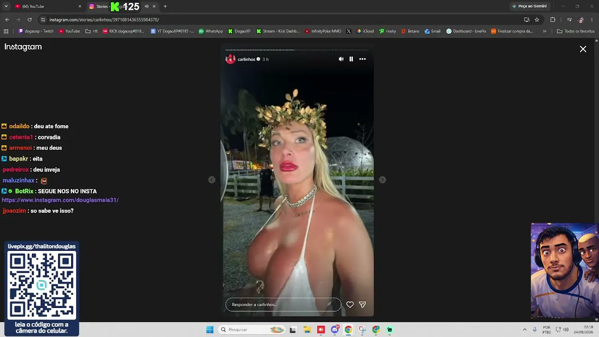Open the X bookmark icon
This screenshot has width=599, height=337.
[349, 31]
